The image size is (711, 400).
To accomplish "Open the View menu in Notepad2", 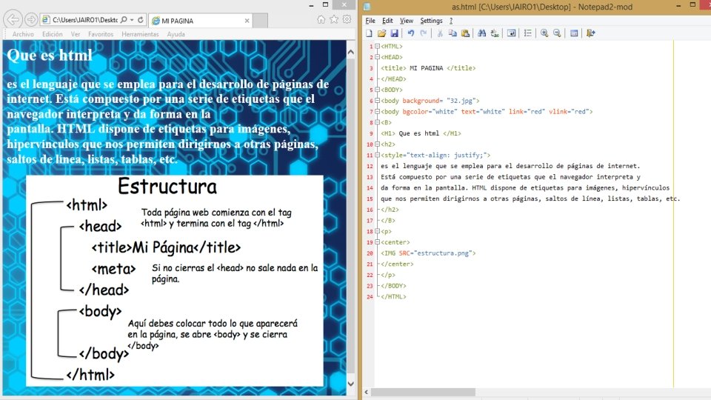I will pyautogui.click(x=407, y=21).
